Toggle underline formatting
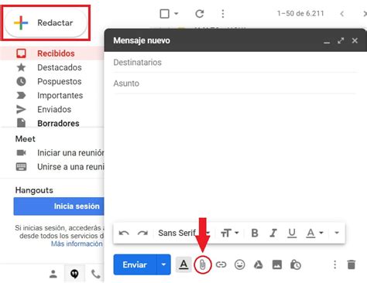Viewport: 367px width, 283px height. click(292, 233)
